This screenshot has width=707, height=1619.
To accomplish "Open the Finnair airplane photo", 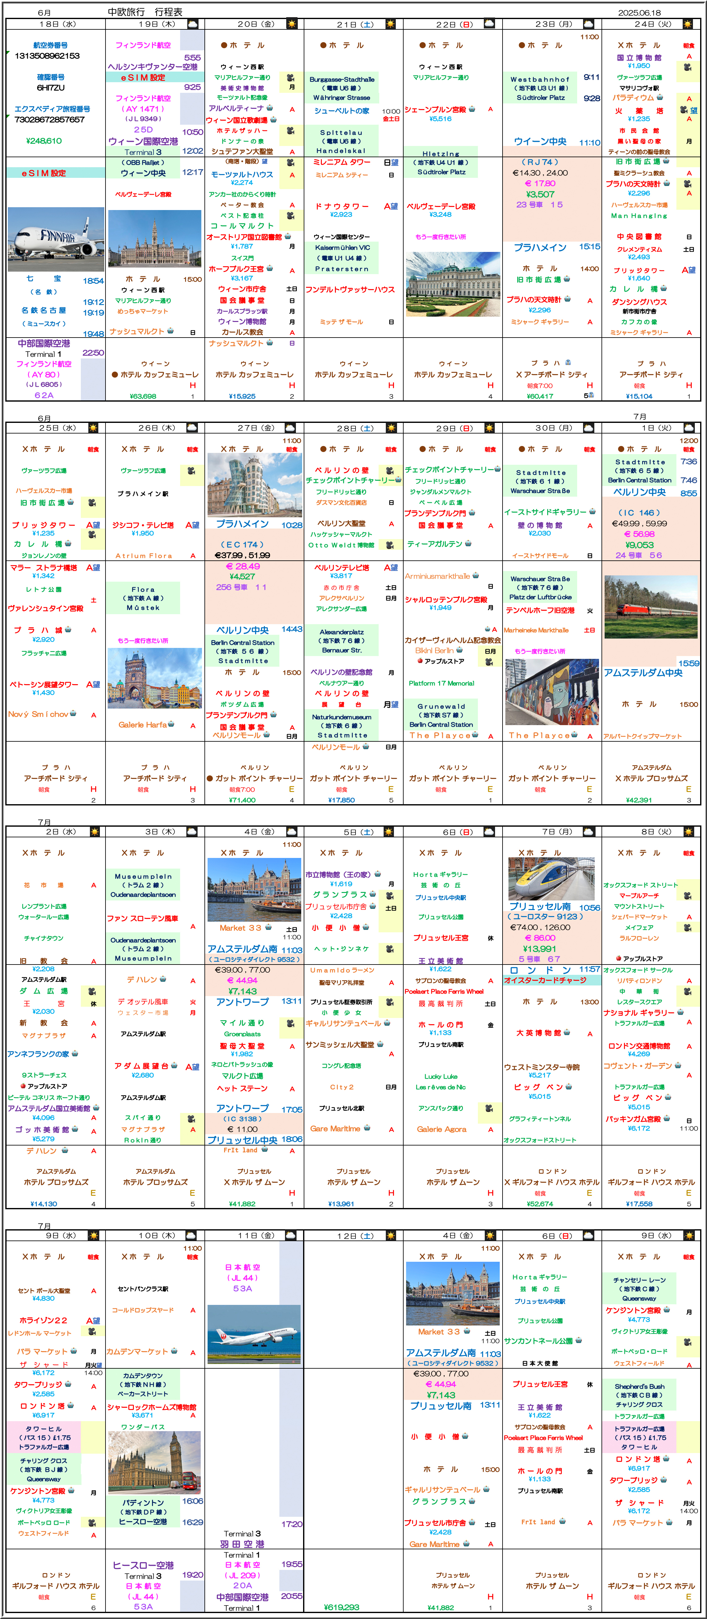I will (x=56, y=239).
